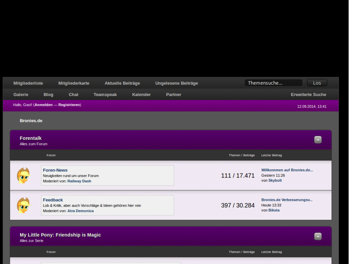Open the Kalender

point(141,95)
